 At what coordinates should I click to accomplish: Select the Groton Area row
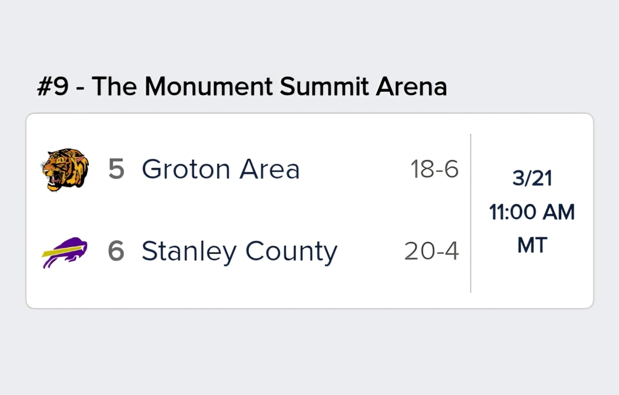point(242,169)
